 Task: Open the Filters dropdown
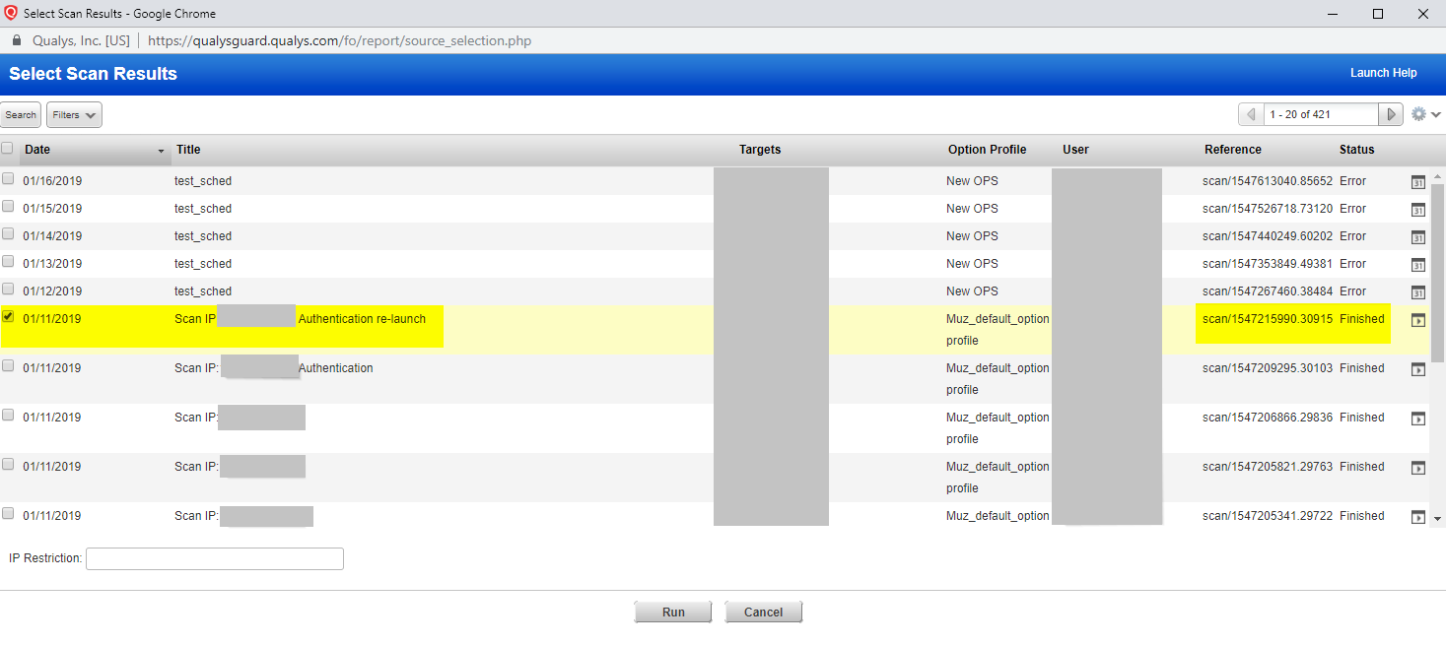tap(73, 114)
